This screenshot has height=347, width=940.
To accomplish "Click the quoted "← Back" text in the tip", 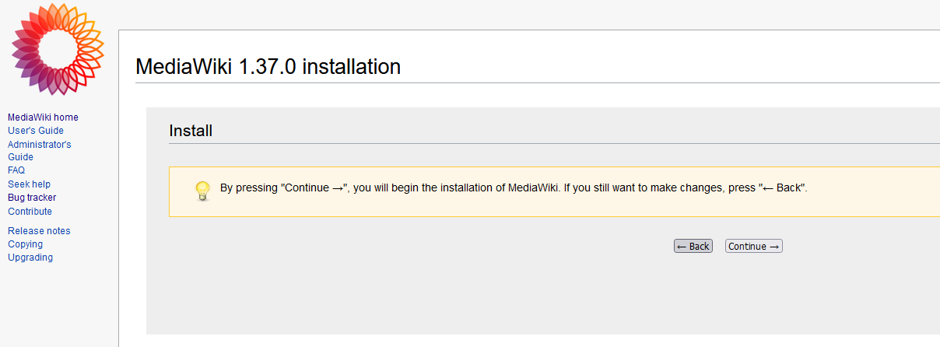I will [782, 188].
